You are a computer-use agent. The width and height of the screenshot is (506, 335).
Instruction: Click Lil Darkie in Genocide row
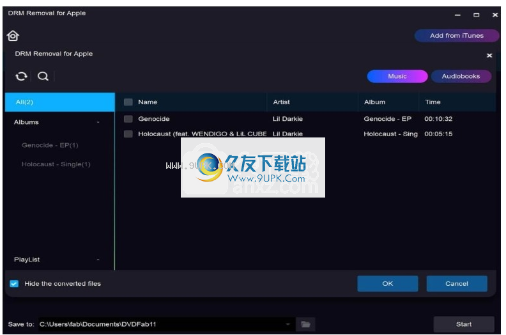point(287,119)
